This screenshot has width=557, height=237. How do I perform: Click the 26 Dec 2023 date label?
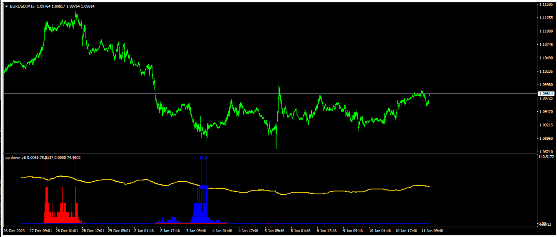(x=14, y=231)
